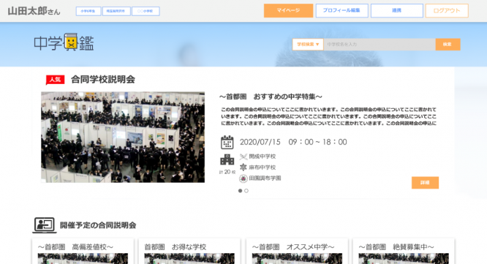Click the この合同説明会の申込について description paragraph
The image size is (487, 264).
click(x=328, y=116)
